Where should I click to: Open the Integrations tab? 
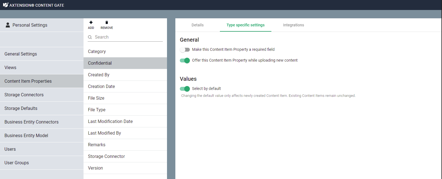[293, 25]
